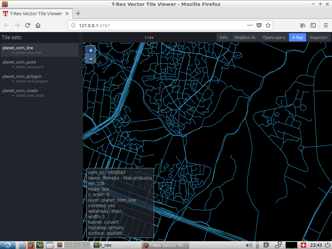
Task: Click the 'name: Temeke - Makumbusho' line in feature popup
Action: click(120, 178)
